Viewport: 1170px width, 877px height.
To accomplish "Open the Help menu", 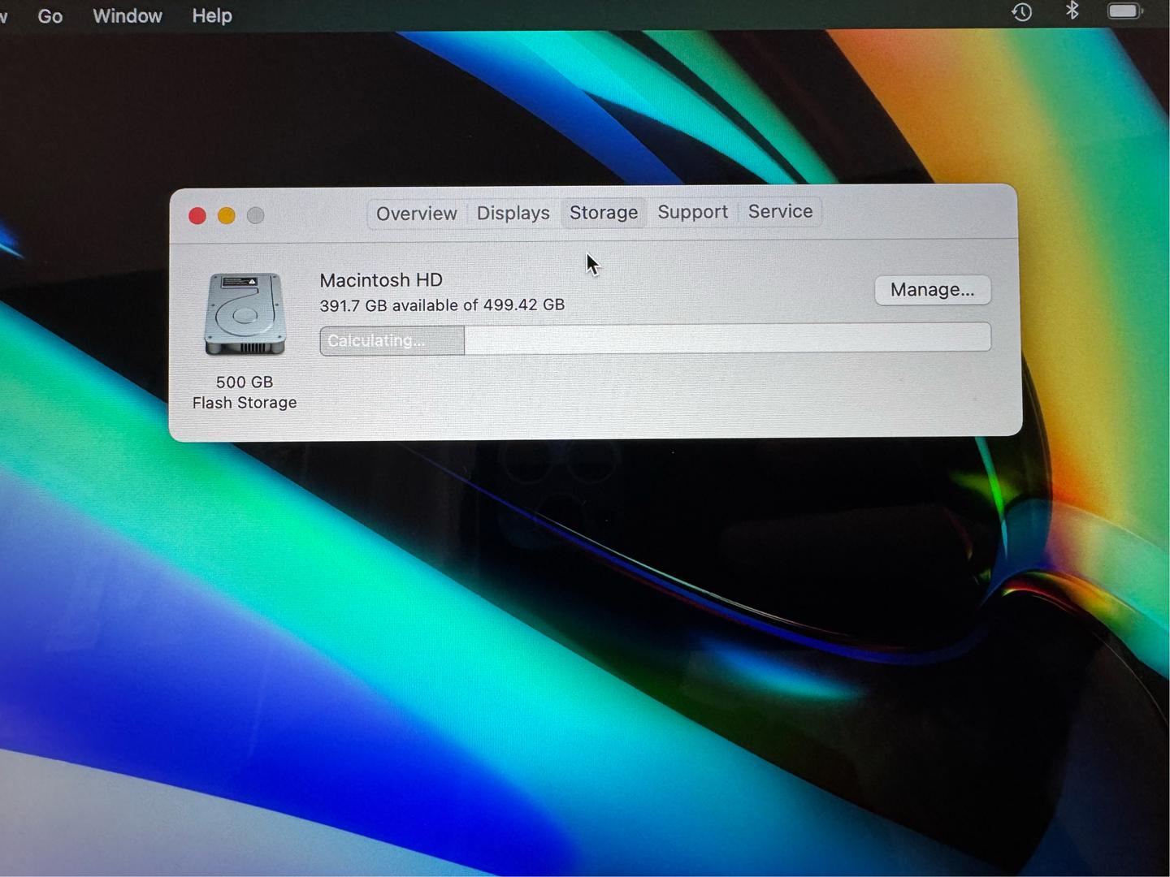I will pyautogui.click(x=212, y=16).
